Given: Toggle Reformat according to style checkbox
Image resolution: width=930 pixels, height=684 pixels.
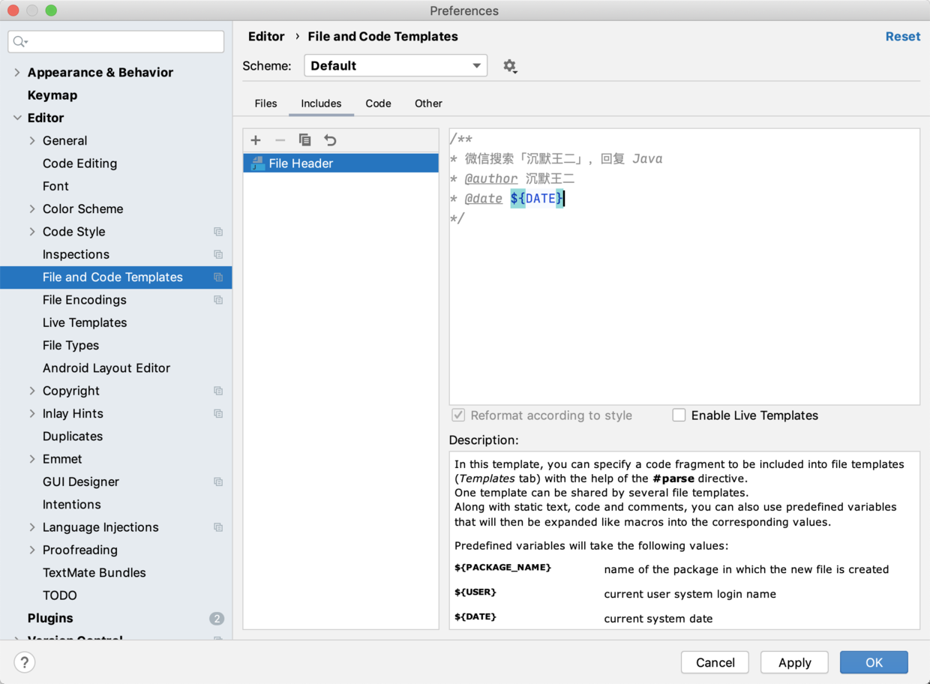Looking at the screenshot, I should [458, 415].
